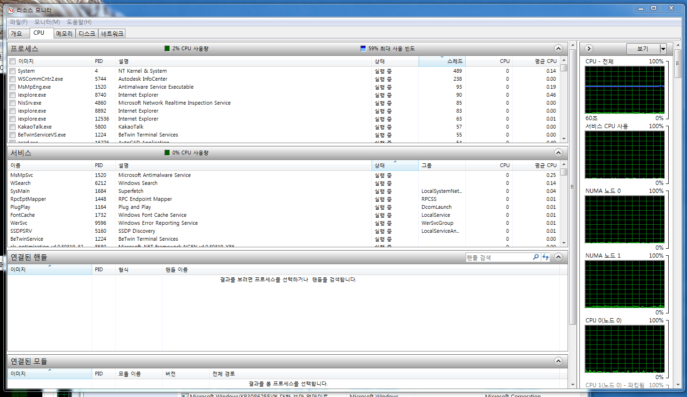
Task: Check the System process checkbox
Action: point(13,71)
